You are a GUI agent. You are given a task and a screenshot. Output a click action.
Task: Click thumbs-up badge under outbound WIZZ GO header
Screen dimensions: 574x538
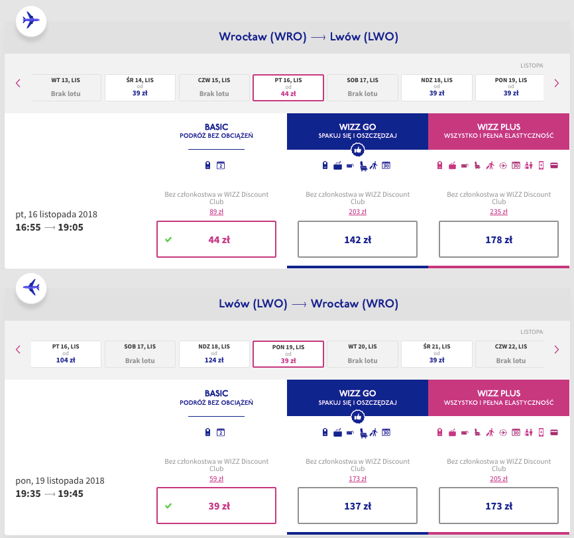pos(358,150)
